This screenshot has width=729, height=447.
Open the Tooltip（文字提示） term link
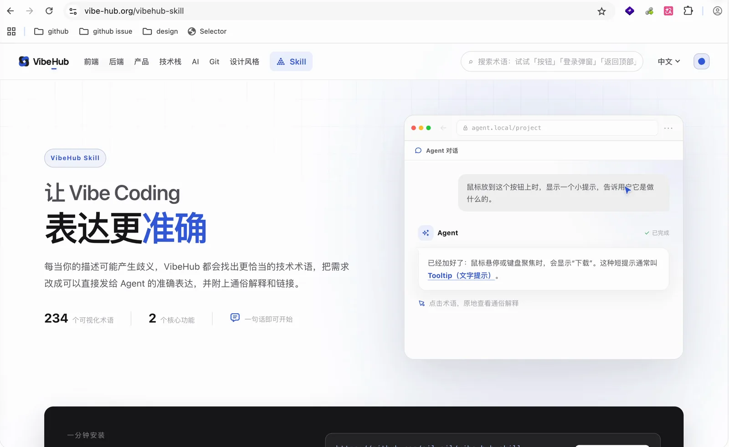tap(461, 275)
